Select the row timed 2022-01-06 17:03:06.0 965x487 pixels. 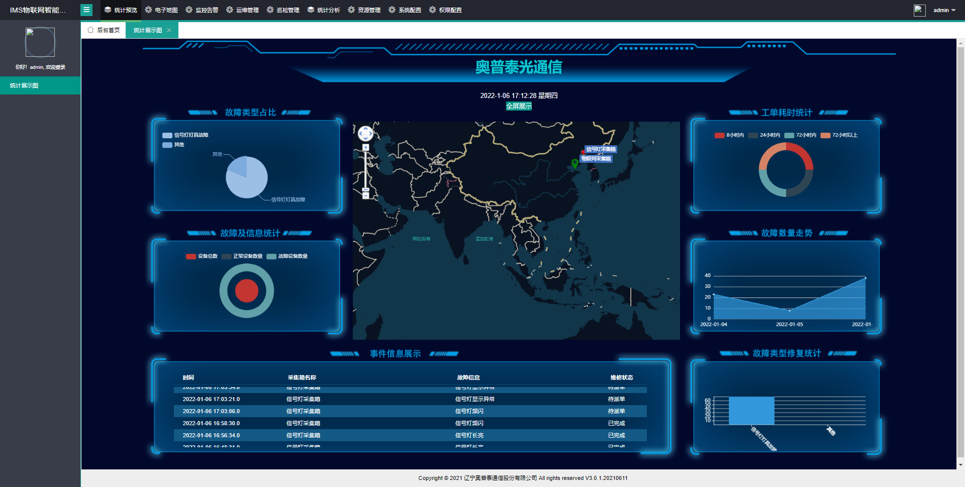coord(410,411)
